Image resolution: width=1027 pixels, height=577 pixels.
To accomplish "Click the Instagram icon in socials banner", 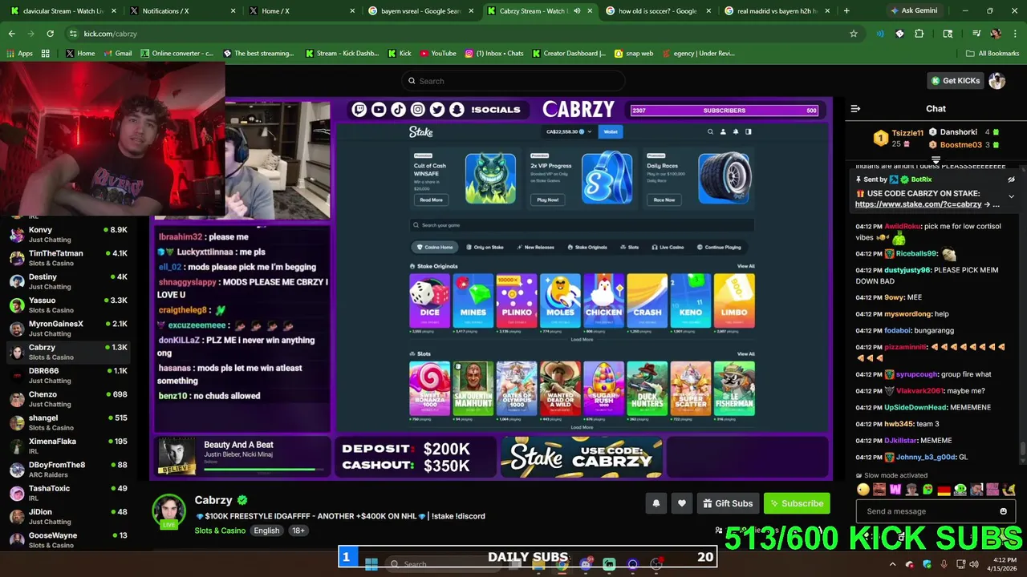I will click(x=417, y=110).
